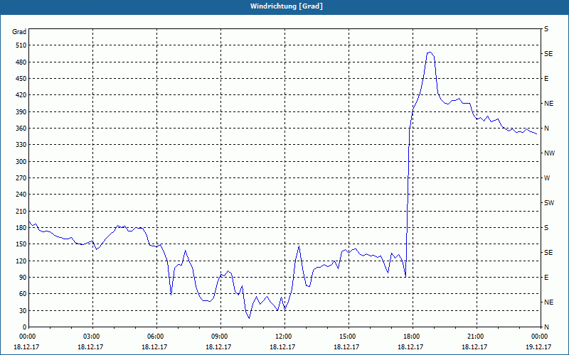The height and width of the screenshot is (355, 569).
Task: Select the 06:00 time label
Action: pos(156,336)
